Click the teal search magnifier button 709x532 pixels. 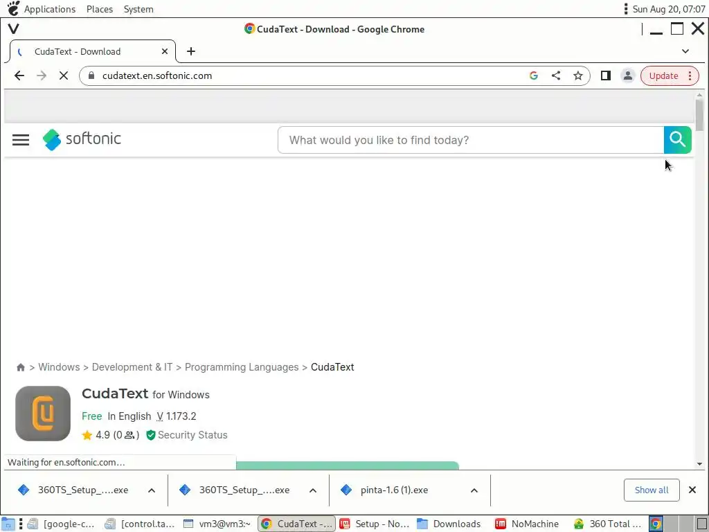[677, 140]
